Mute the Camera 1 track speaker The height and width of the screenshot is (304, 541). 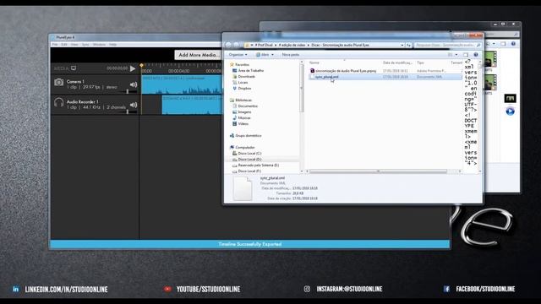[x=134, y=84]
